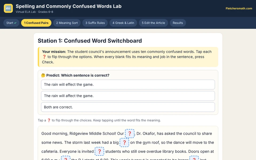Click the abc lab logo icon
The height and width of the screenshot is (160, 256).
click(8, 8)
